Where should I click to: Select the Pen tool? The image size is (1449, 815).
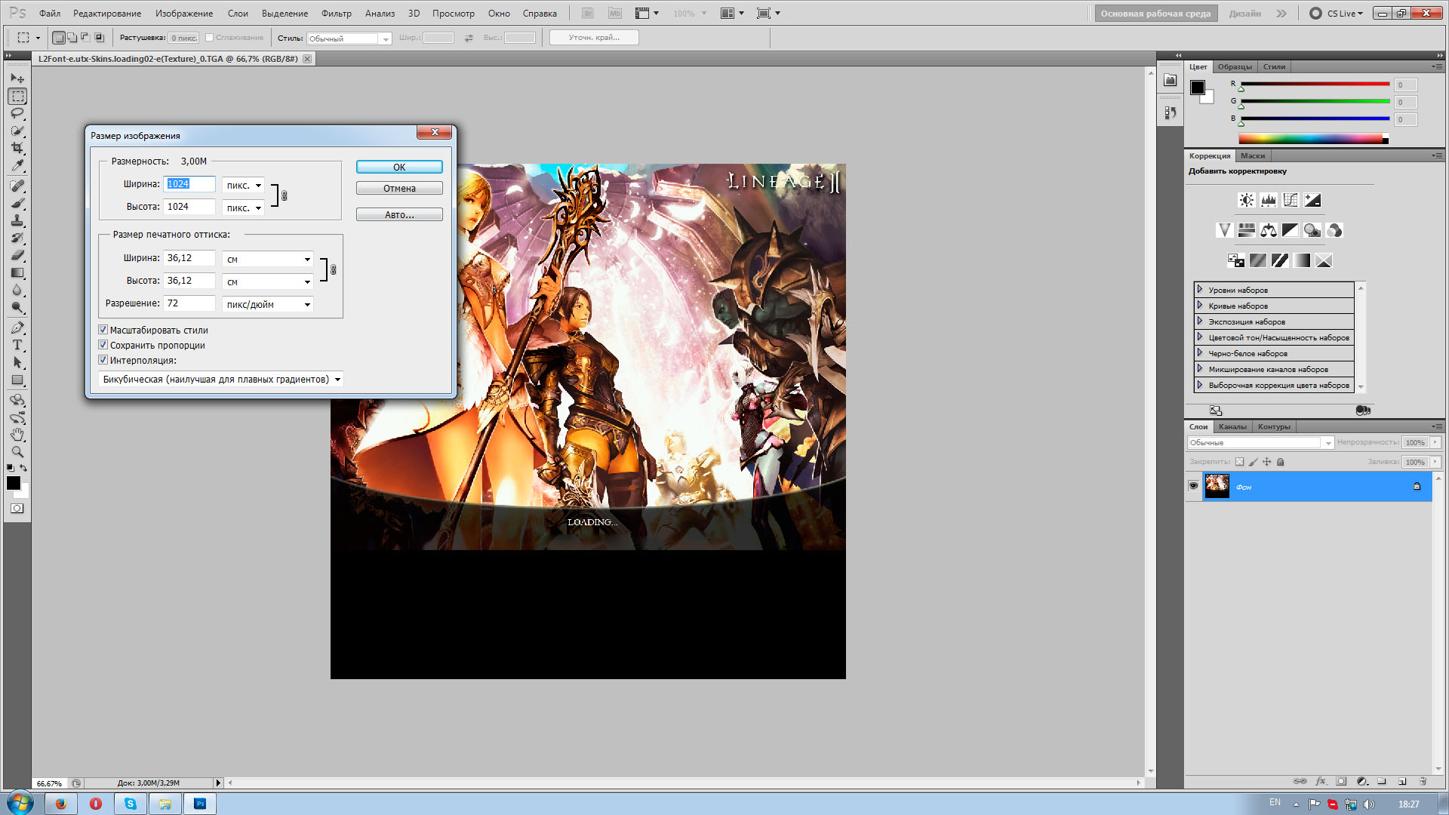point(17,328)
